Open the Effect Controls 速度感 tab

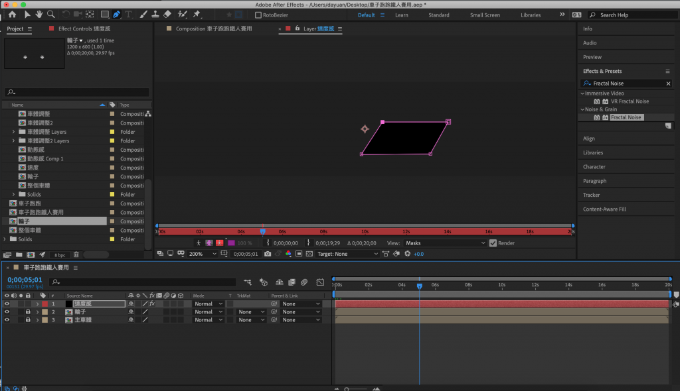coord(84,28)
